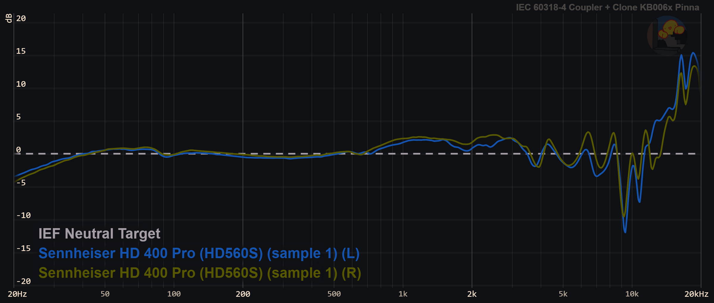Viewport: 714px width, 303px height.
Task: Click the 5k frequency axis label
Action: [563, 294]
